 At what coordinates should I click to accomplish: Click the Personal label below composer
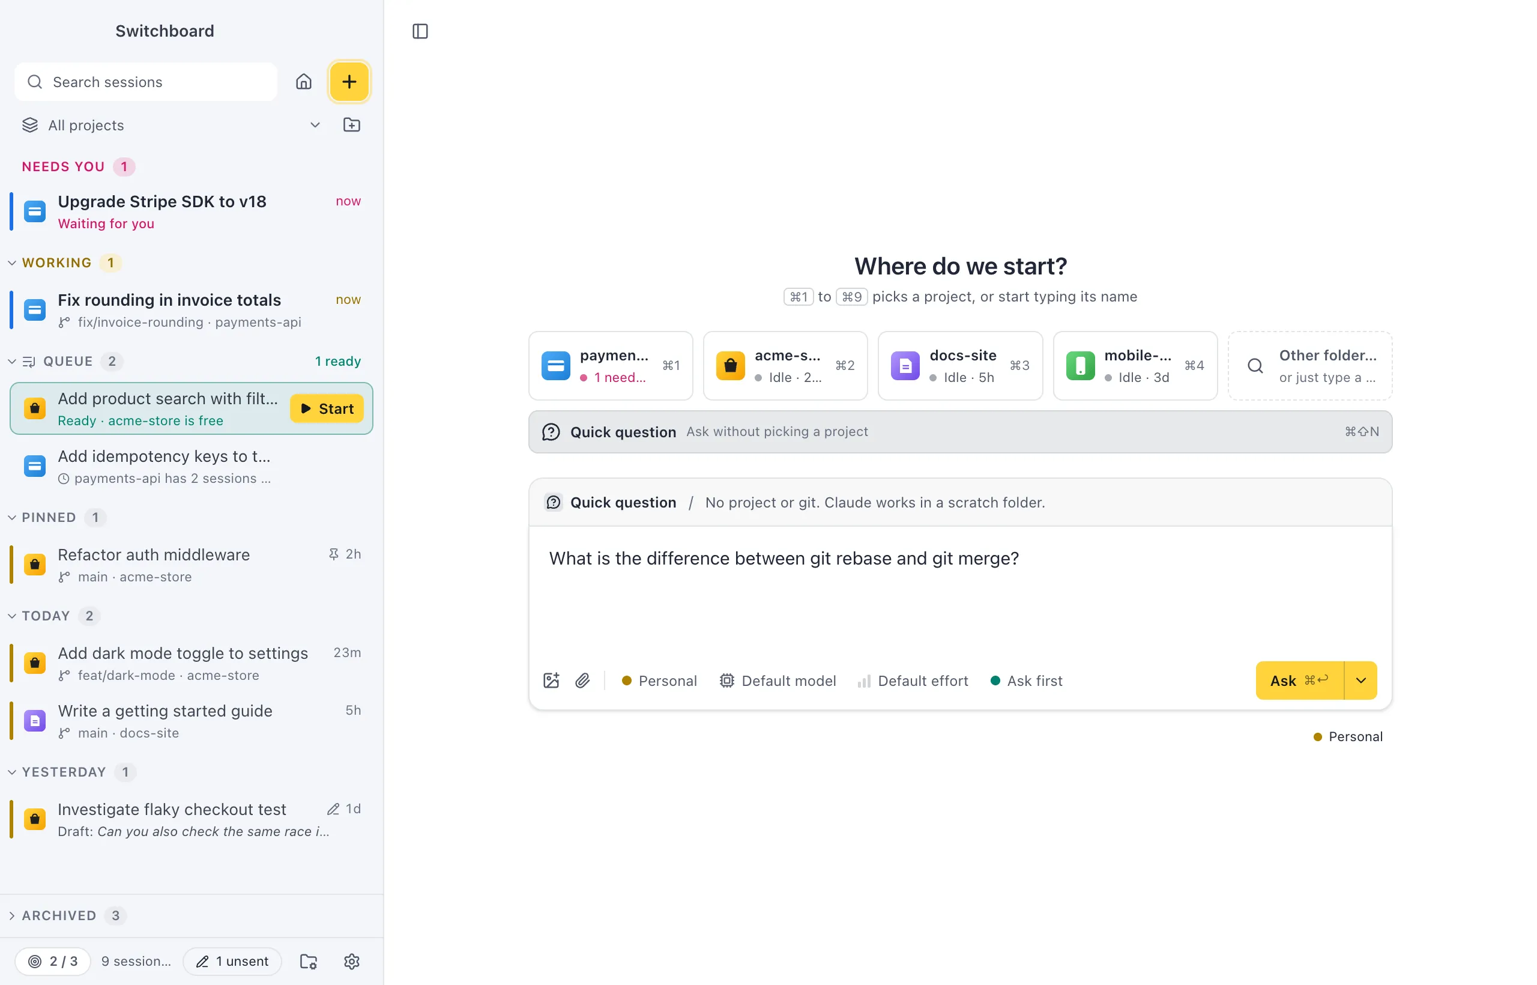pyautogui.click(x=1348, y=737)
